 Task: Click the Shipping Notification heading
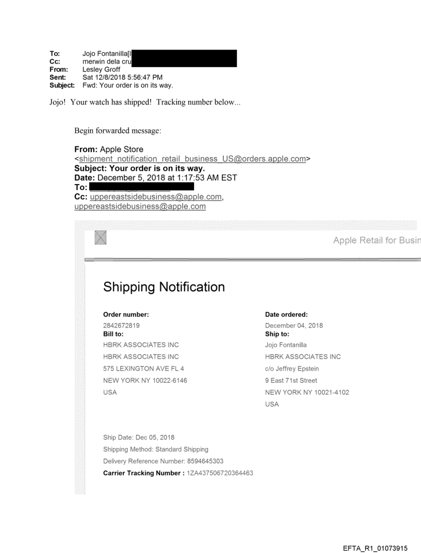(x=164, y=287)
